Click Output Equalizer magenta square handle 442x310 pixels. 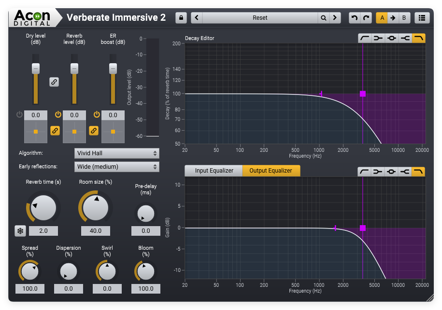click(363, 228)
